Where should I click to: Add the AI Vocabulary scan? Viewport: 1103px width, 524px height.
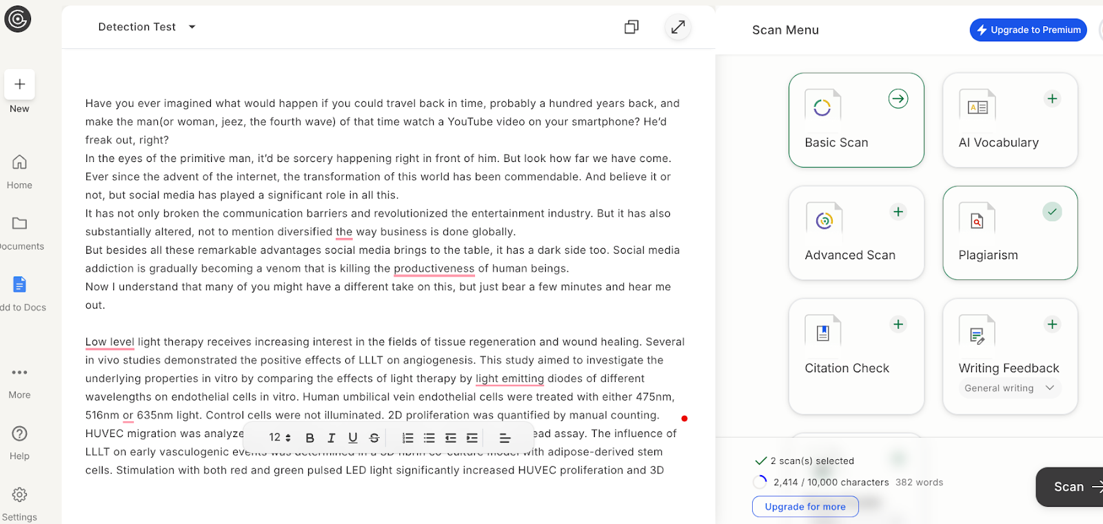[1052, 99]
